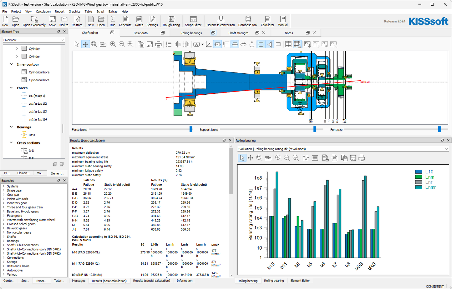
Task: Open chart properties sliders icon in Rolling bearing panel
Action: click(306, 158)
